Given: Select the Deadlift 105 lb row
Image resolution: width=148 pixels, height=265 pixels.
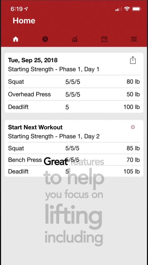Looking at the screenshot, I should [x=74, y=171].
